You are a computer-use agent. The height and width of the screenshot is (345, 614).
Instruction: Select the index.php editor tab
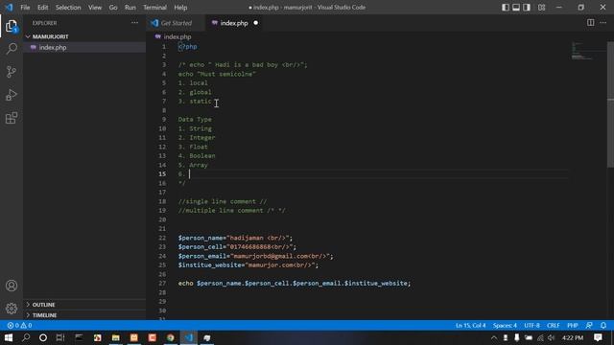234,23
